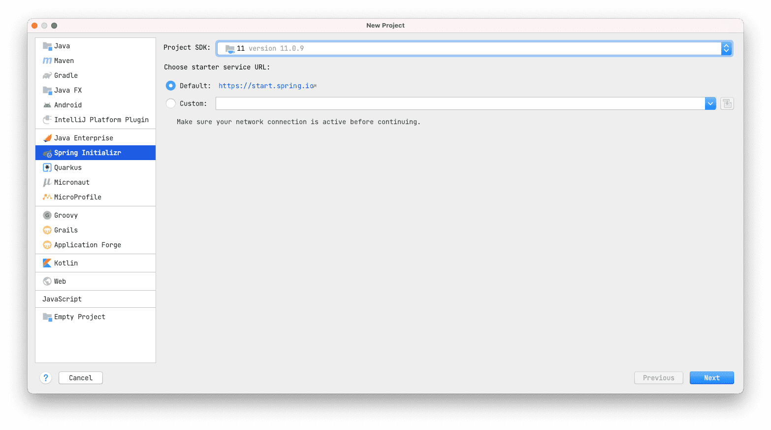The height and width of the screenshot is (430, 771).
Task: Select the Android project type
Action: pos(67,105)
